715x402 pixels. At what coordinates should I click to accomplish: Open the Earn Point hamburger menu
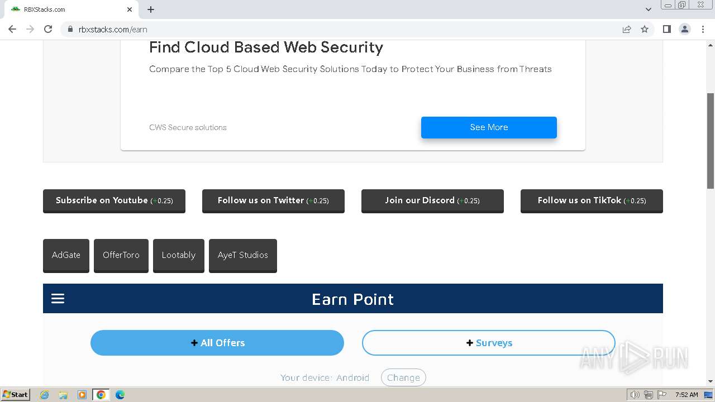pyautogui.click(x=58, y=299)
